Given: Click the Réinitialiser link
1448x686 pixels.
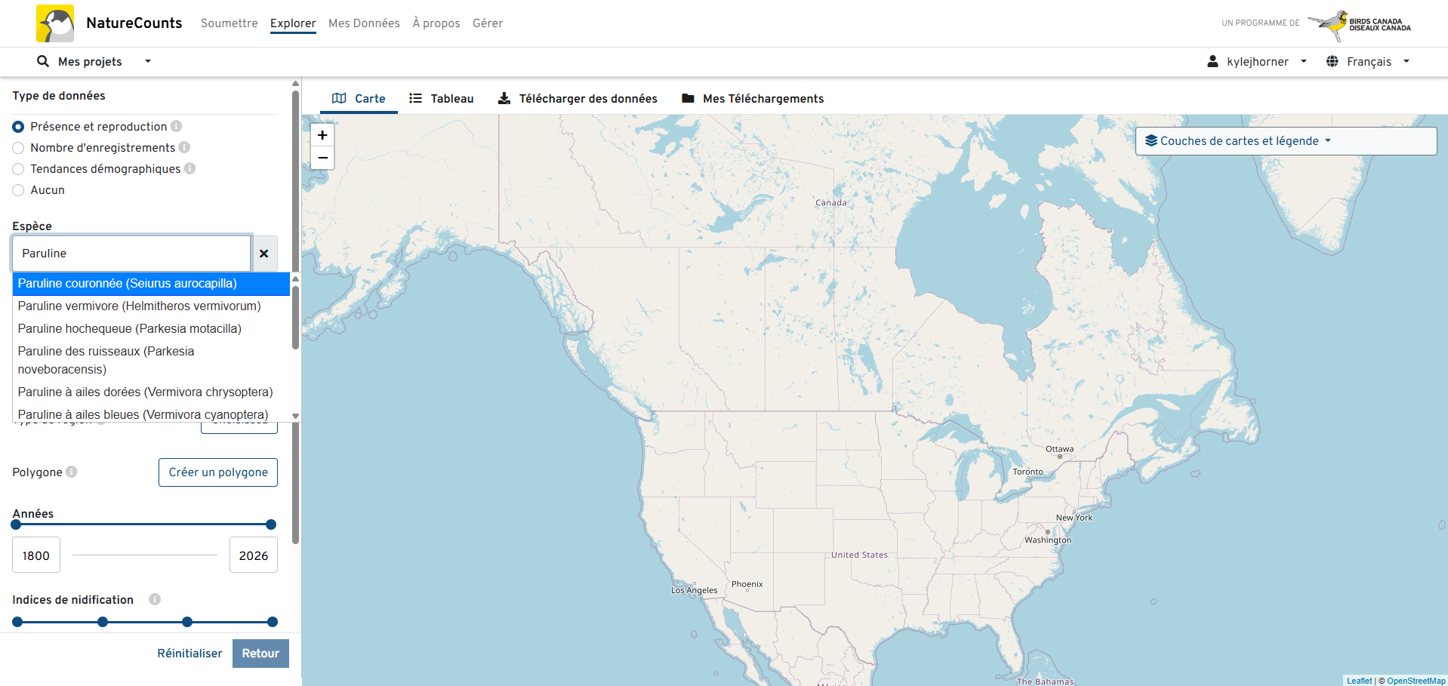Looking at the screenshot, I should click(x=189, y=654).
